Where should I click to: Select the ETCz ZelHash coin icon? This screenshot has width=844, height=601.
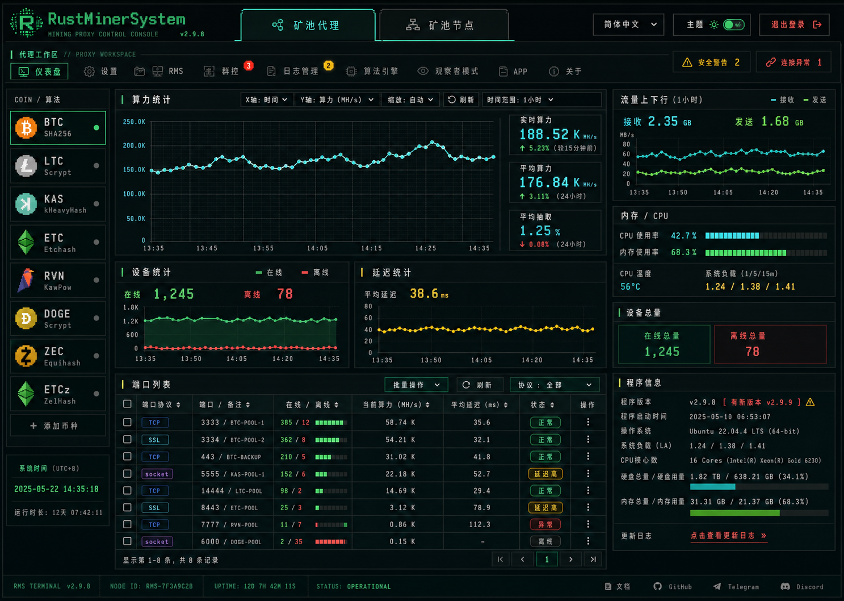click(x=26, y=394)
